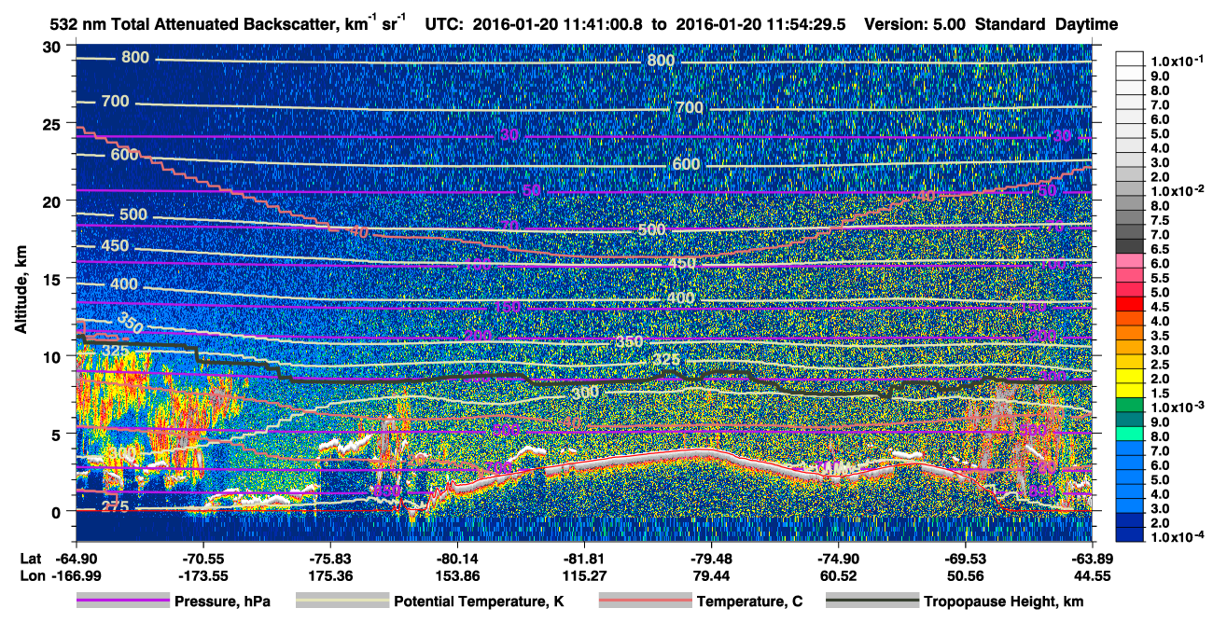
Task: Click the colorbar label '1.0x10-2'
Action: tap(1177, 190)
